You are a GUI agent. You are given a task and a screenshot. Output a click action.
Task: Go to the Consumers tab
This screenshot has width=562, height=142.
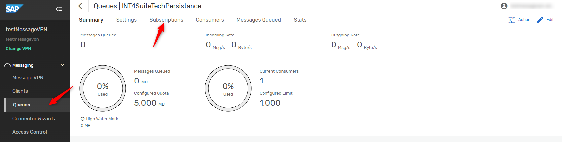tap(210, 20)
